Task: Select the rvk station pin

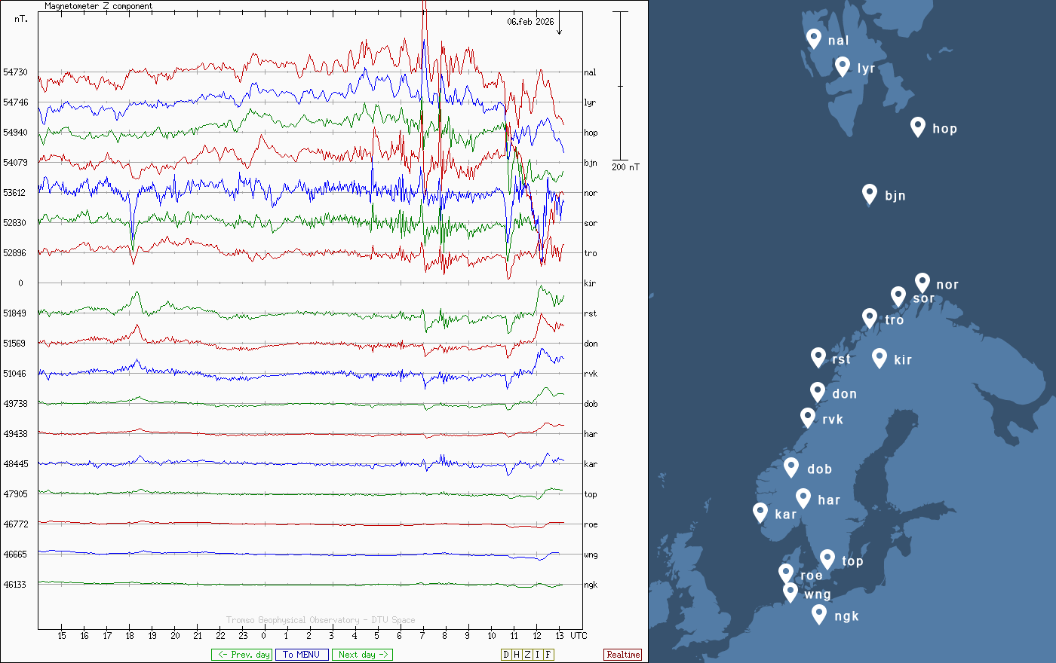Action: click(x=808, y=417)
